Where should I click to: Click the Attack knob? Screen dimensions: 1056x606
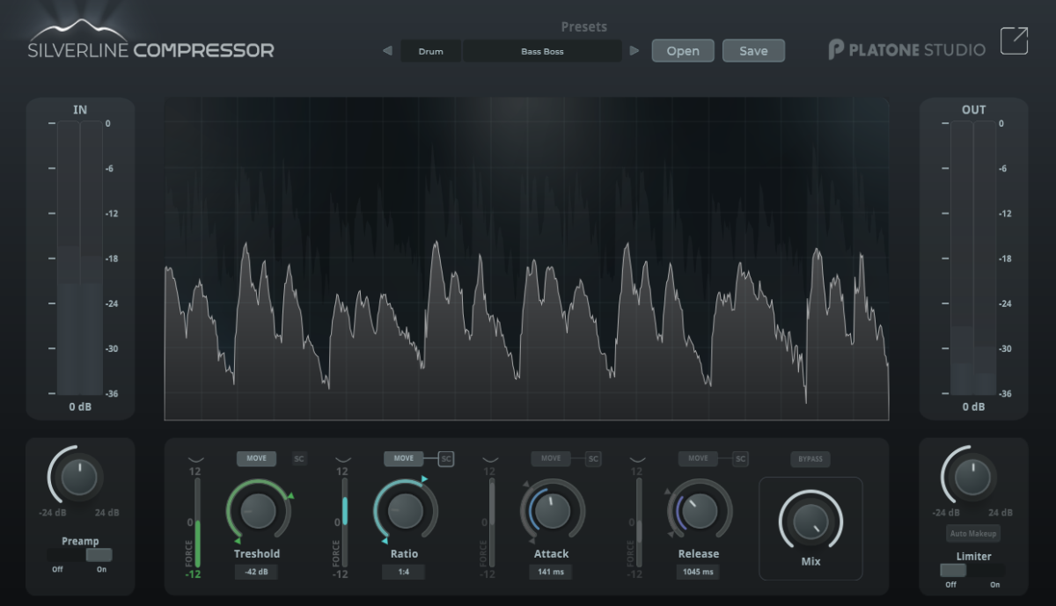(552, 511)
